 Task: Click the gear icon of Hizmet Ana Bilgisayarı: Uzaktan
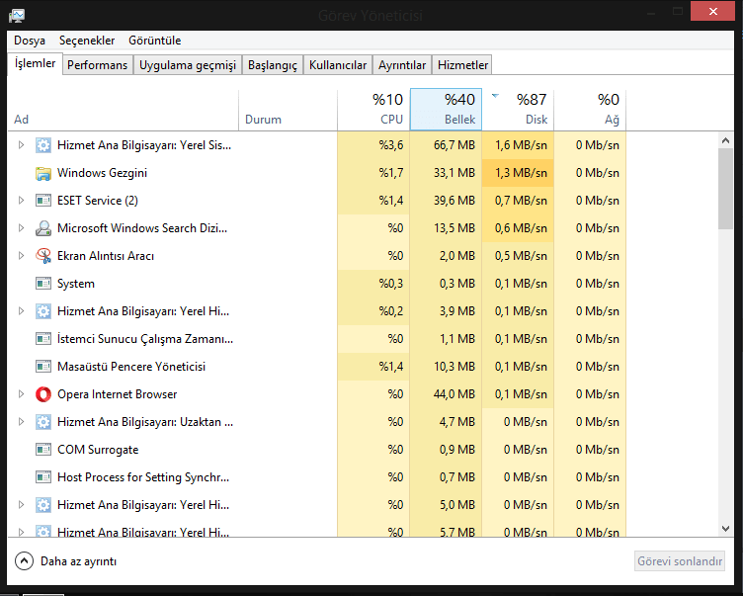pyautogui.click(x=43, y=422)
